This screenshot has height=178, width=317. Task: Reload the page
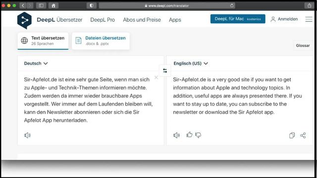tap(232, 5)
